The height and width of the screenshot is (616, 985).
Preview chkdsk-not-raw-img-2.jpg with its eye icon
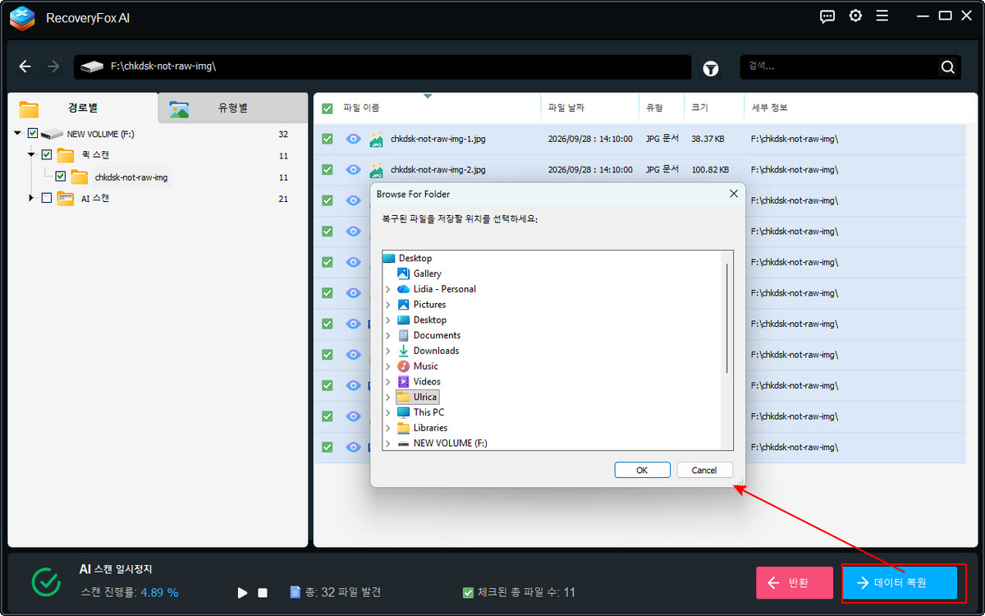point(353,169)
